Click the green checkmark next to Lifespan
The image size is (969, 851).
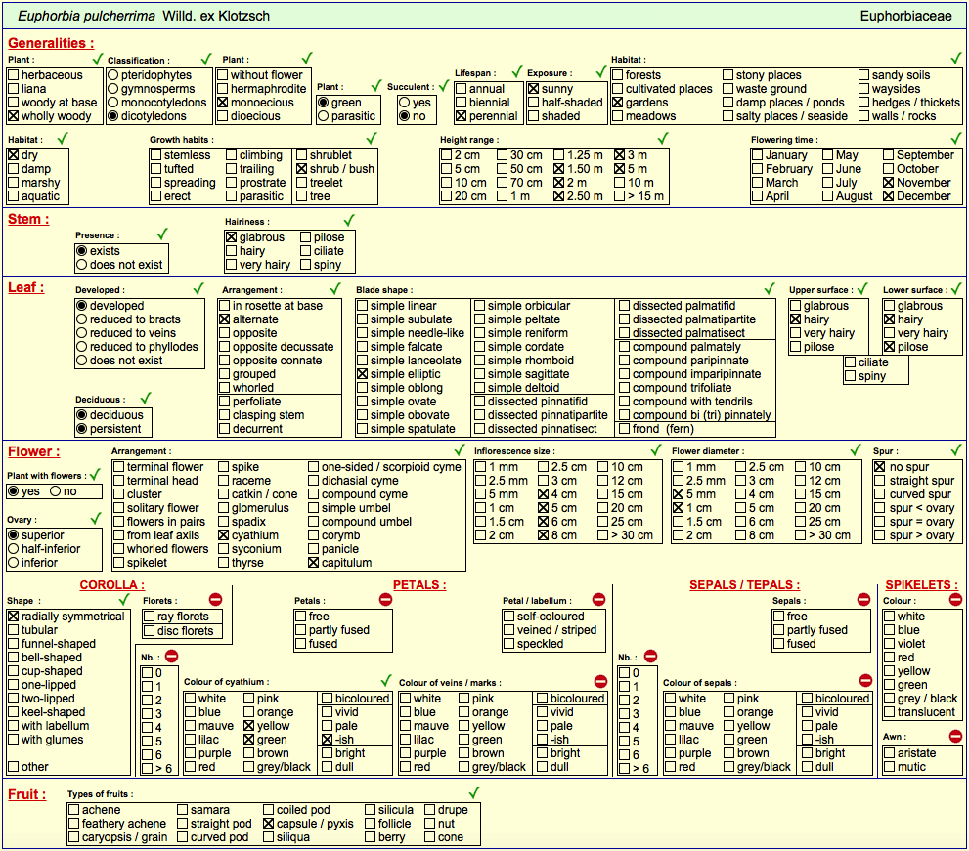[517, 71]
